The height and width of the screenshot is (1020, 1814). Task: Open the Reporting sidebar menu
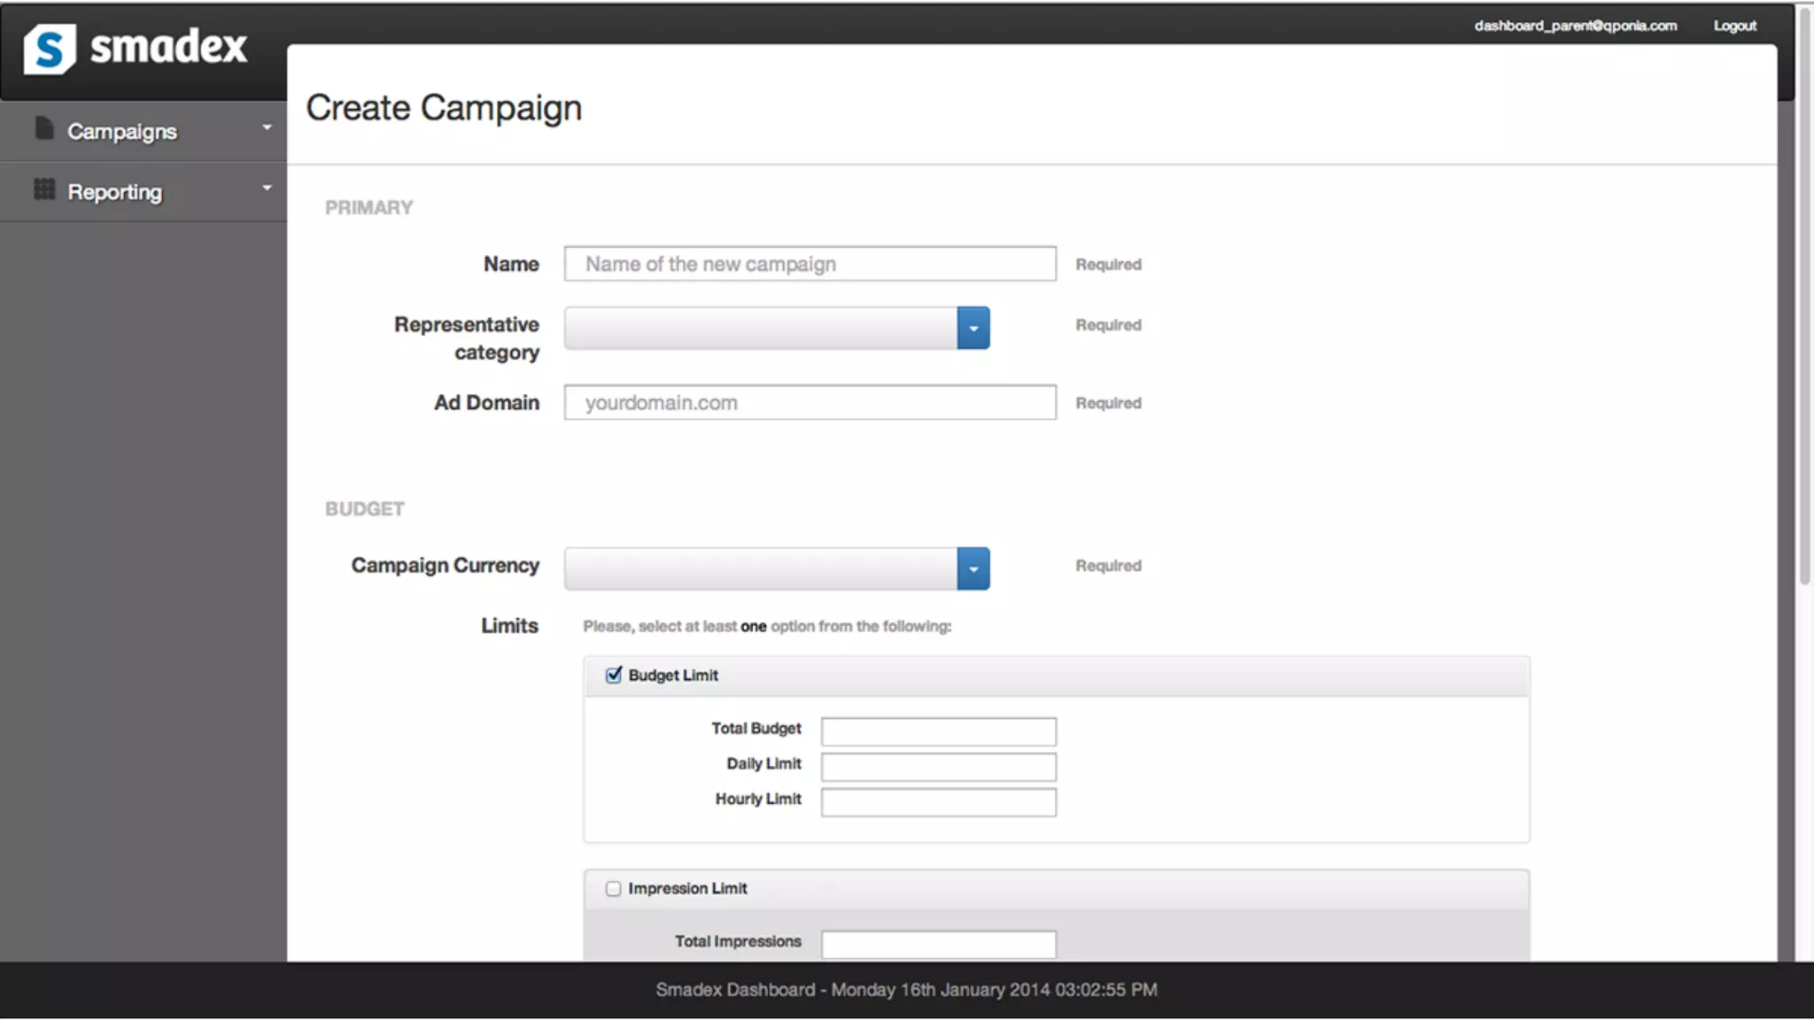(x=115, y=192)
